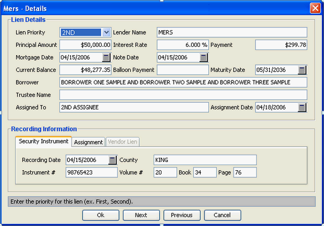The width and height of the screenshot is (324, 226).
Task: Go to the Previous lien record
Action: pos(182,215)
